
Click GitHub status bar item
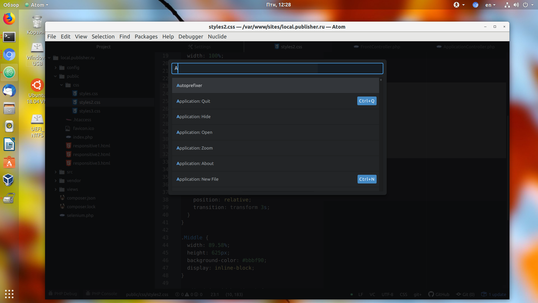(439, 294)
